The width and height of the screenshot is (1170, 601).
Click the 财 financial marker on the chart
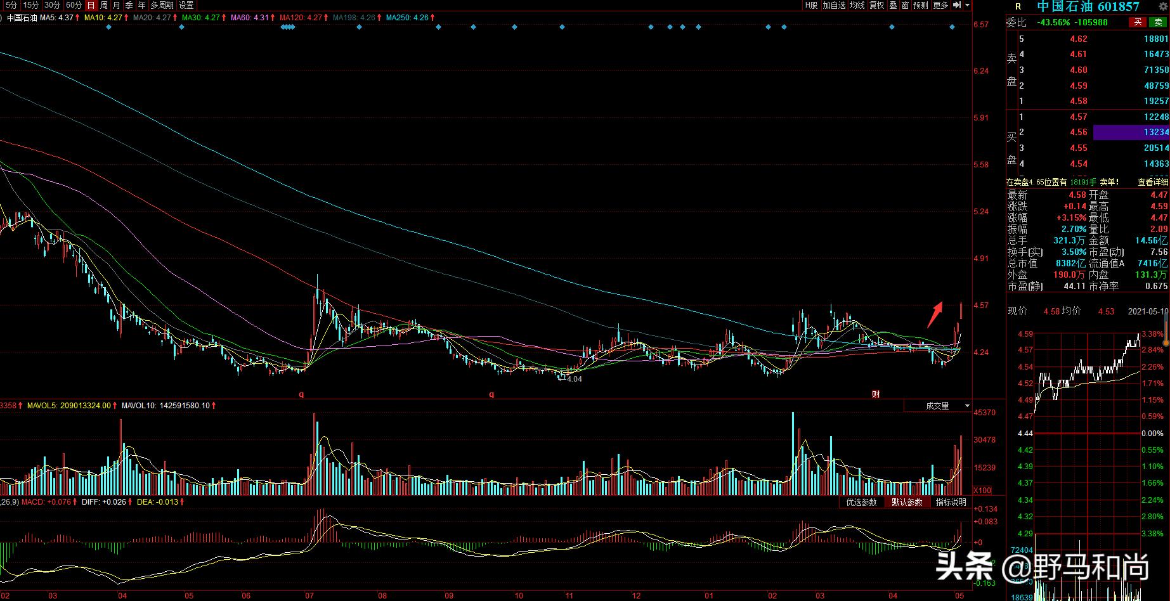876,394
